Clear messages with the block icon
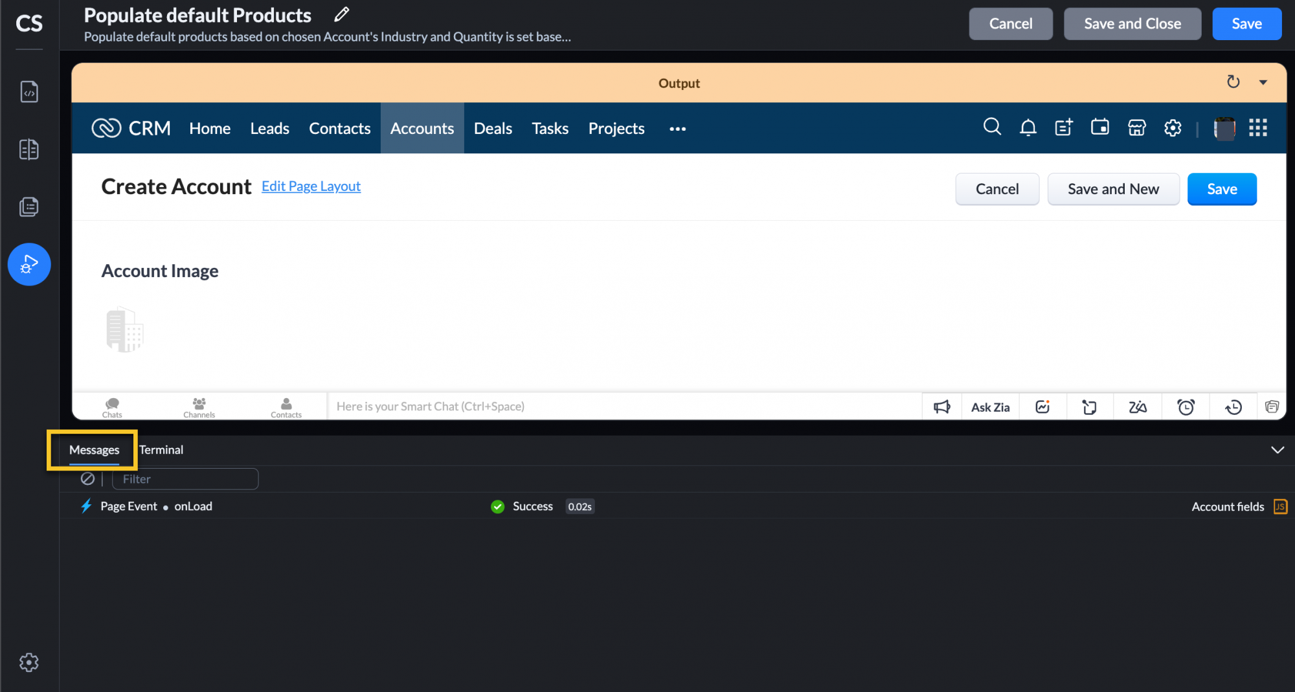The height and width of the screenshot is (692, 1295). coord(87,478)
